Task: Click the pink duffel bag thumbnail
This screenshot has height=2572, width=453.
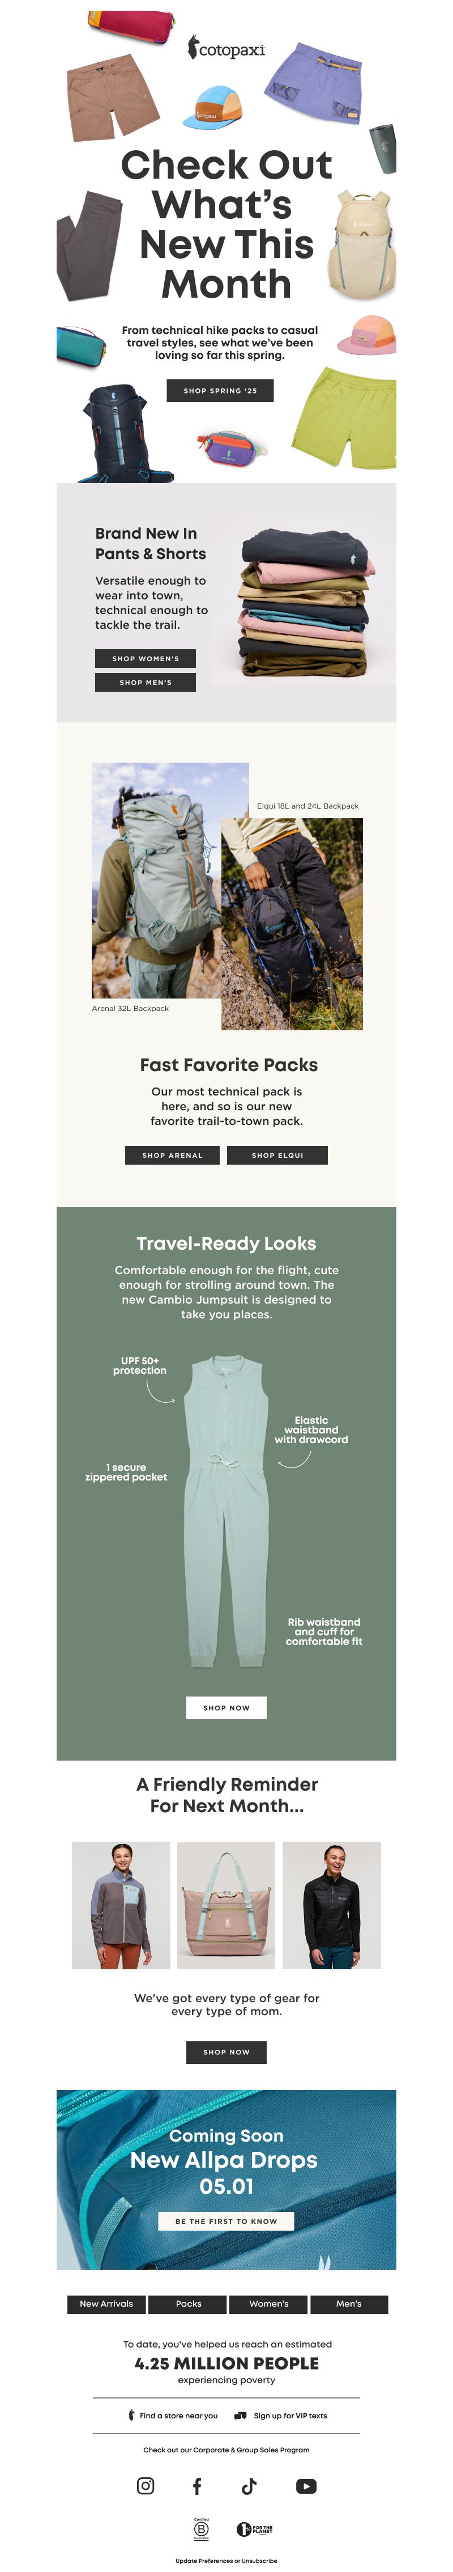Action: pos(226,1904)
